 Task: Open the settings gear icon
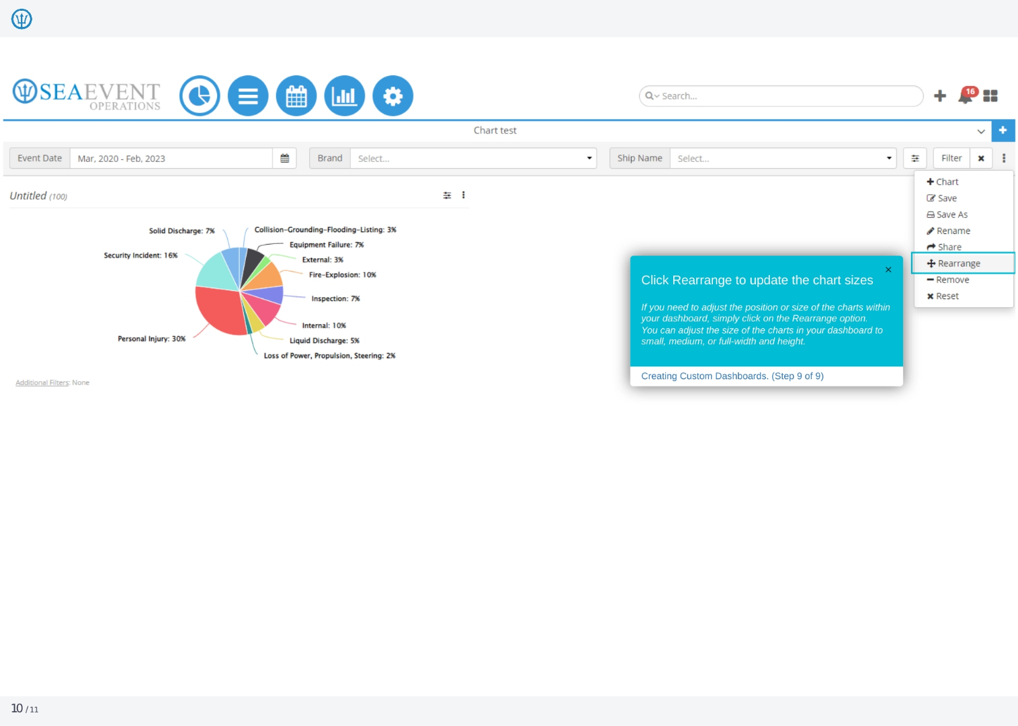[x=393, y=96]
